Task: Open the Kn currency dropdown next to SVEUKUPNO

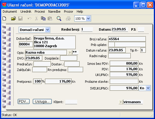Action: click(148, 88)
